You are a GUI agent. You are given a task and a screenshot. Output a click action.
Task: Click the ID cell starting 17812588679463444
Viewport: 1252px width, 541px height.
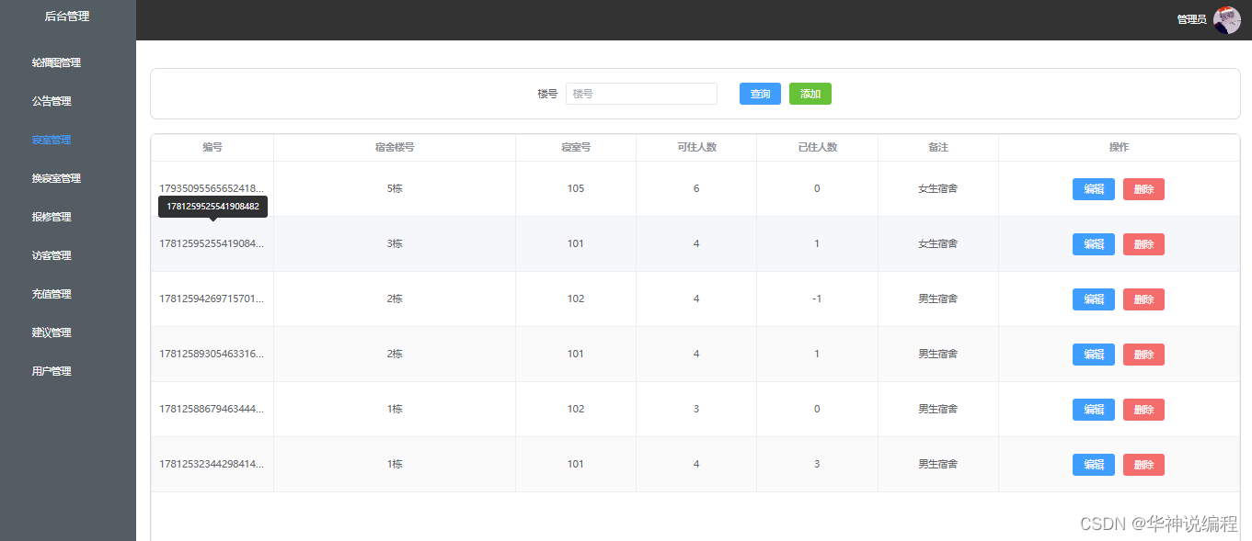click(212, 409)
